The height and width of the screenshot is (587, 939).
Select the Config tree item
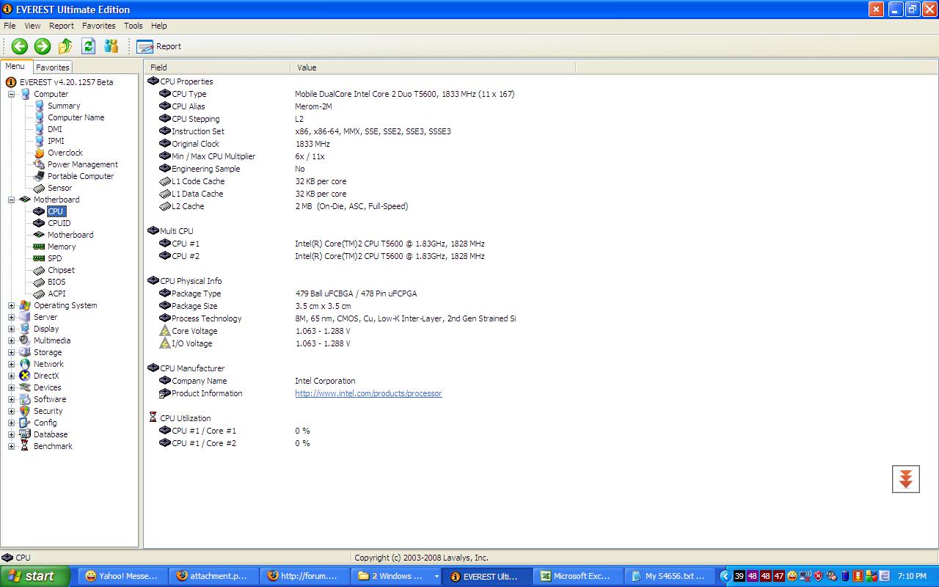point(45,423)
